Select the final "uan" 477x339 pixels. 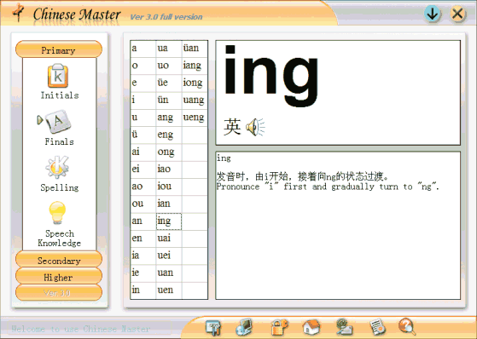click(169, 273)
